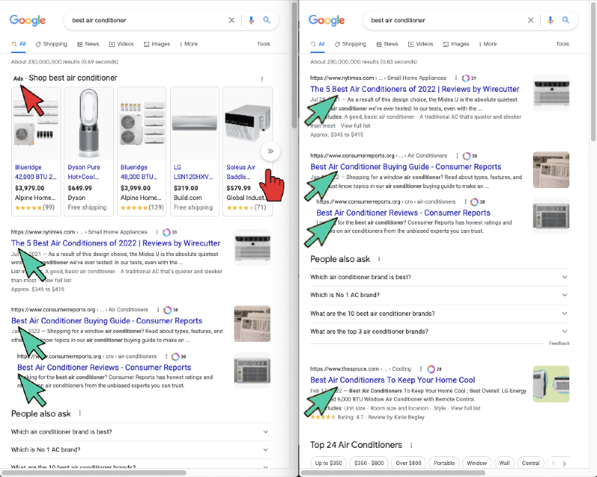Open three-dot menu for consumerreports Air Conditioners result, right
The image size is (597, 477).
point(457,155)
